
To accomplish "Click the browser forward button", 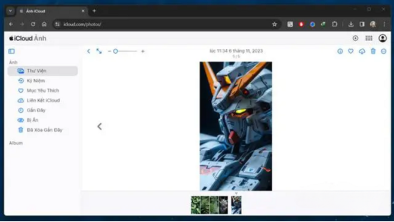I will click(22, 24).
